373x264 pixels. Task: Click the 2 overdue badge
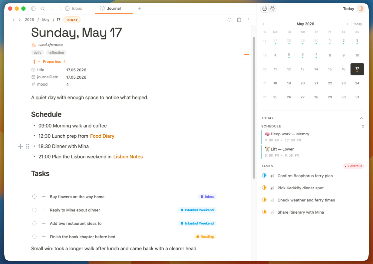pyautogui.click(x=354, y=166)
